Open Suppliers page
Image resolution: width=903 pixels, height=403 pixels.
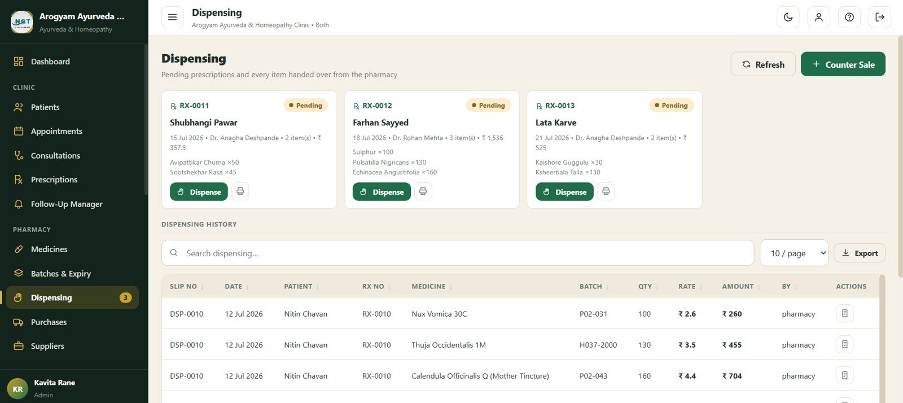click(x=72, y=346)
